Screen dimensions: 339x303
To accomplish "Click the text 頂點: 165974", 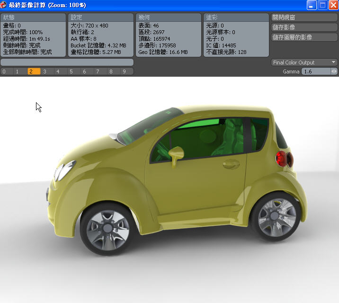I will point(154,39).
